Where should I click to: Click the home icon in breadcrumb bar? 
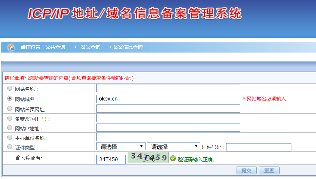pos(11,47)
